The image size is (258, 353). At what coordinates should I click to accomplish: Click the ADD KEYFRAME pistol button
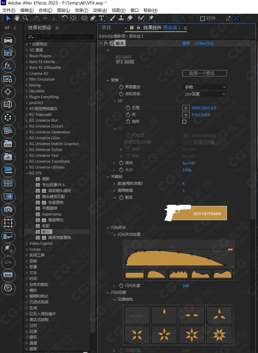(195, 213)
